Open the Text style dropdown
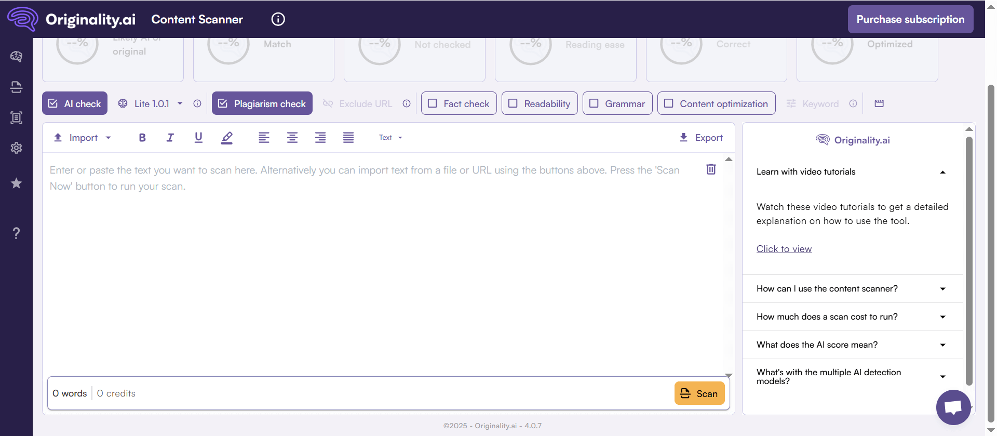This screenshot has height=436, width=997. [390, 138]
